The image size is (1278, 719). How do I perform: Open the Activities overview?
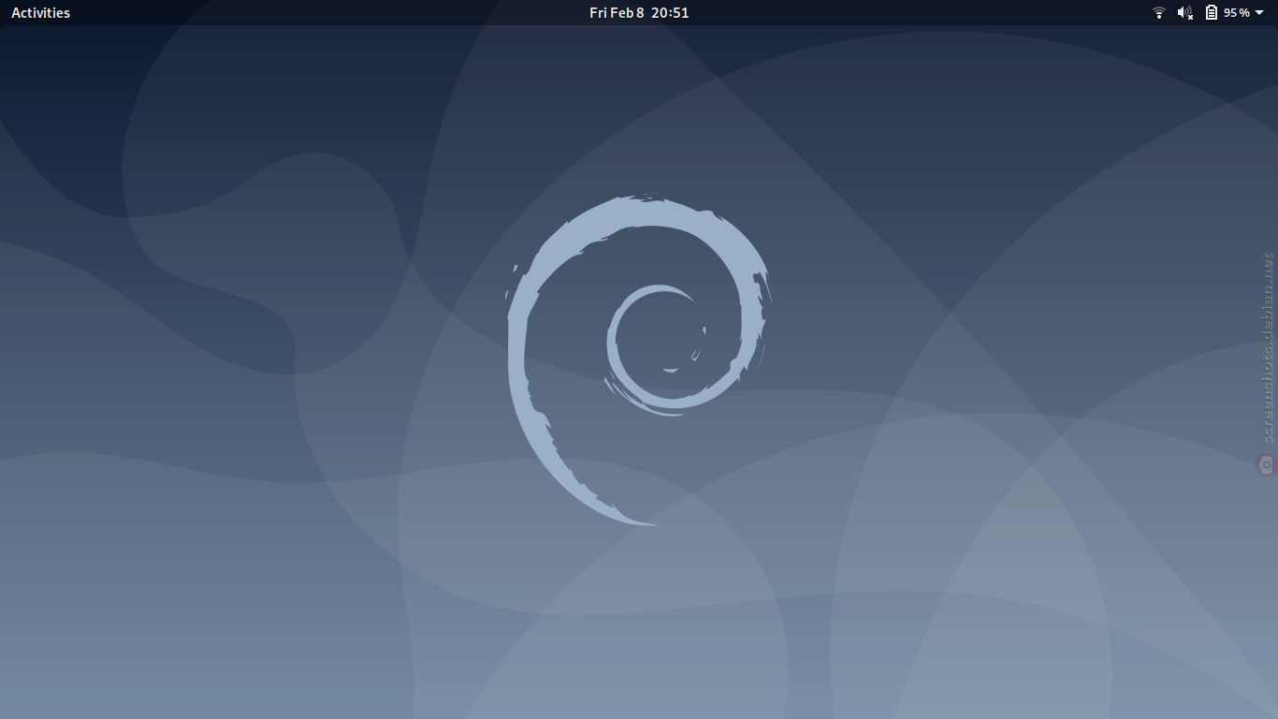(40, 12)
